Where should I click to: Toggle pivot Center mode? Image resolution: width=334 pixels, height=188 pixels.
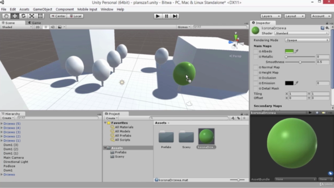click(58, 16)
